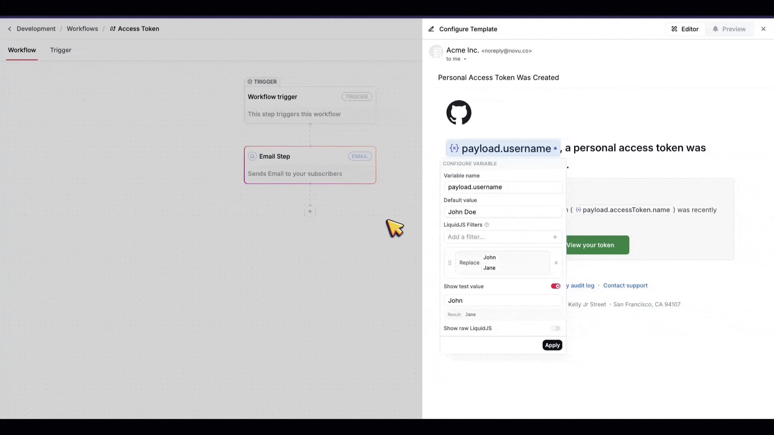Click the Default value field
Image resolution: width=774 pixels, height=435 pixels.
tap(502, 212)
